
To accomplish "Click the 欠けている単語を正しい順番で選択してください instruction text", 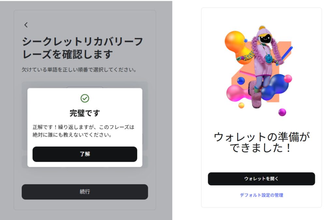I will 79,70.
